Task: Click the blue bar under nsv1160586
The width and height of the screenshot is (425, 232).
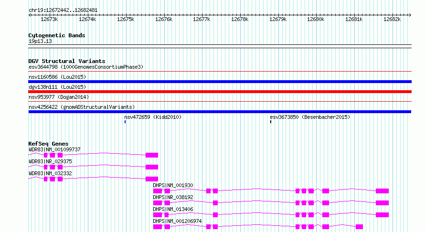Action: [x=220, y=82]
